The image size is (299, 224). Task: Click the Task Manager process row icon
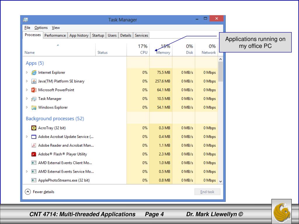click(x=34, y=99)
